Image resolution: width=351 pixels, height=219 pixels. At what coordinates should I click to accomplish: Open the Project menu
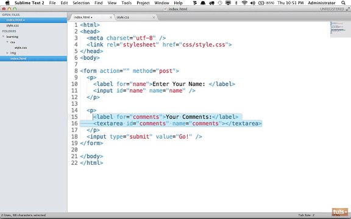click(143, 3)
